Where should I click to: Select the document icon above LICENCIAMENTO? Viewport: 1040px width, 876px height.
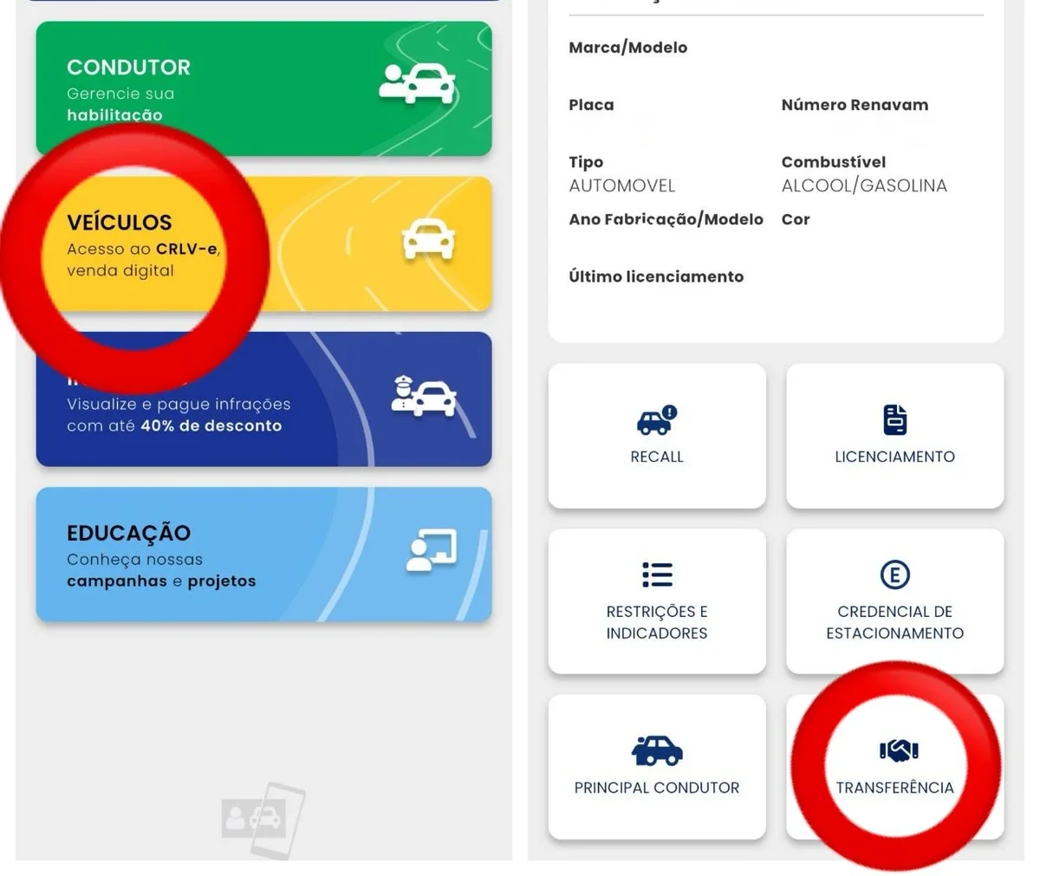click(x=894, y=420)
